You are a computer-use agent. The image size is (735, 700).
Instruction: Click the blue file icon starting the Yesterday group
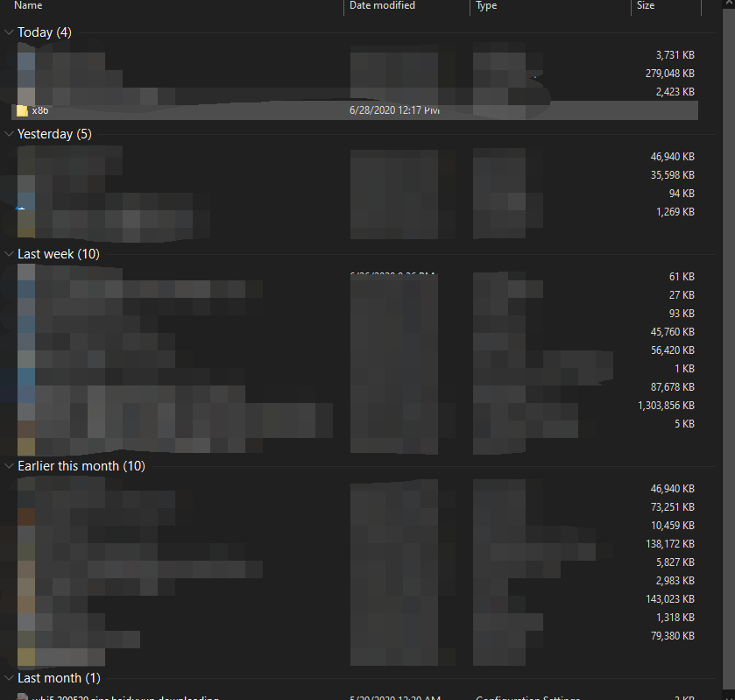(21, 156)
